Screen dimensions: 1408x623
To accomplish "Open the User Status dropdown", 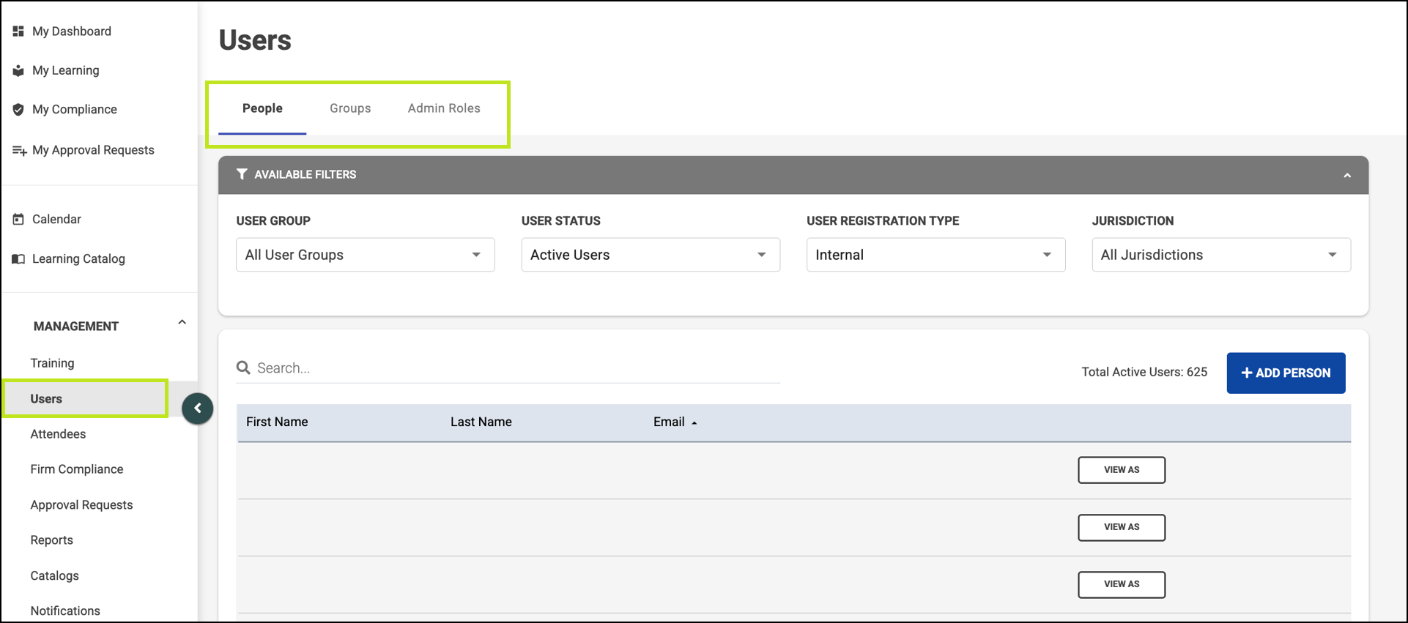I will [x=650, y=255].
